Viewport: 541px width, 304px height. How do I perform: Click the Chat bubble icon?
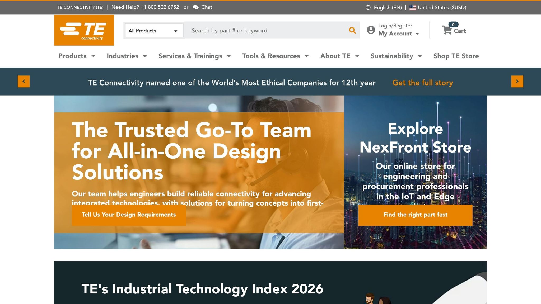[196, 7]
